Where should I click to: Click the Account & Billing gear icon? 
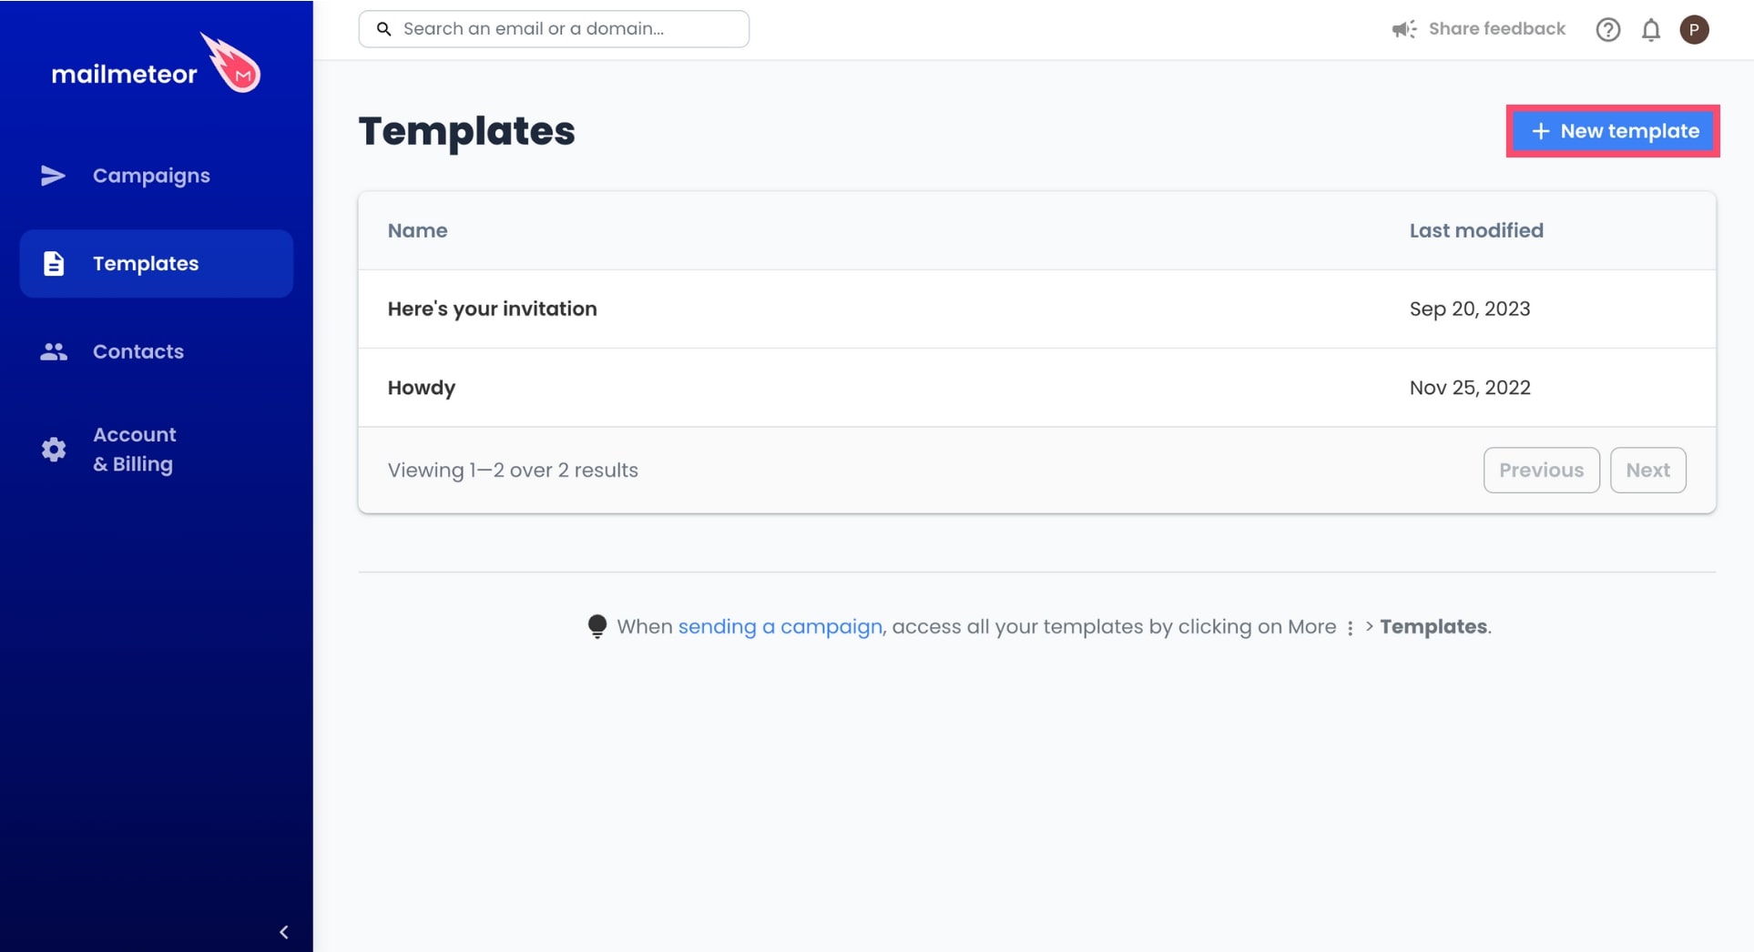click(x=54, y=450)
